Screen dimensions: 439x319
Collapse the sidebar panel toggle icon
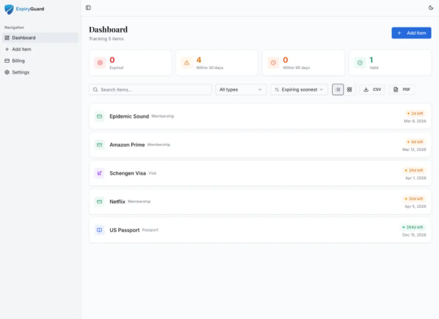pyautogui.click(x=88, y=8)
